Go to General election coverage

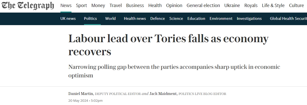203,6
